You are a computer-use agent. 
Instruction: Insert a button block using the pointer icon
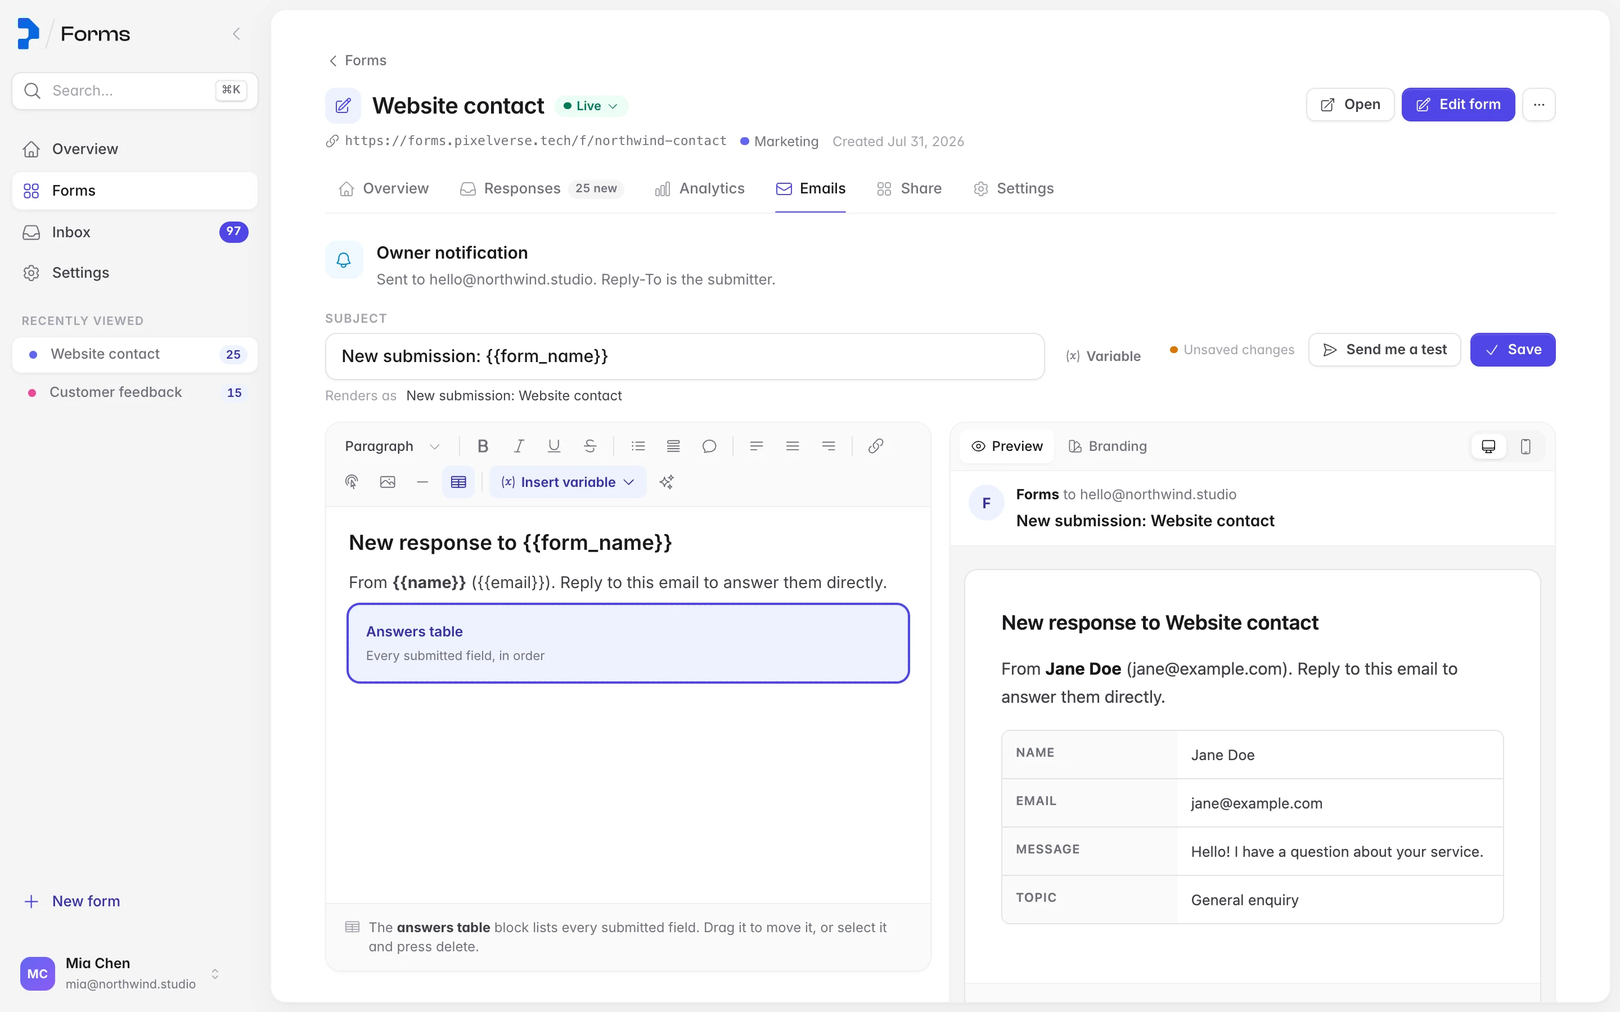pos(352,482)
